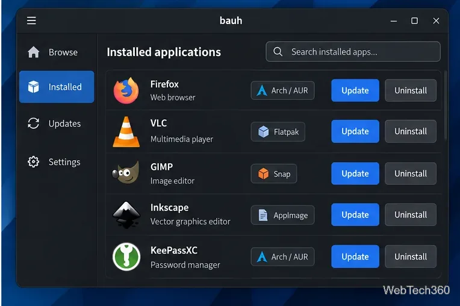Click the KeePassXC name text

[174, 250]
